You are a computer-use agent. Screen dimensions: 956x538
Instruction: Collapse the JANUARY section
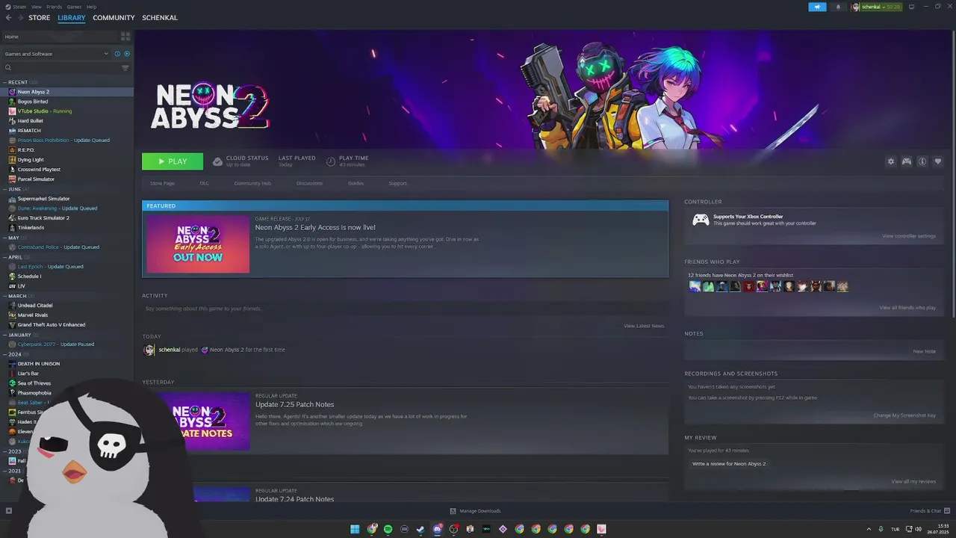[x=19, y=335]
